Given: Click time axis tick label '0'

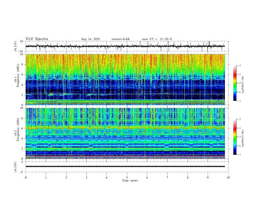Looking at the screenshot, I should [26, 178].
